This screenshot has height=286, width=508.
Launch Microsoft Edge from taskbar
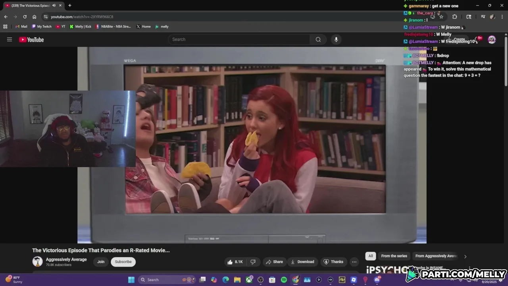point(226,280)
